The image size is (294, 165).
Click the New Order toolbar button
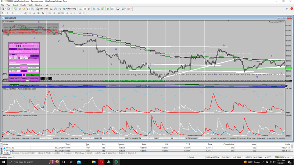click(x=42, y=8)
